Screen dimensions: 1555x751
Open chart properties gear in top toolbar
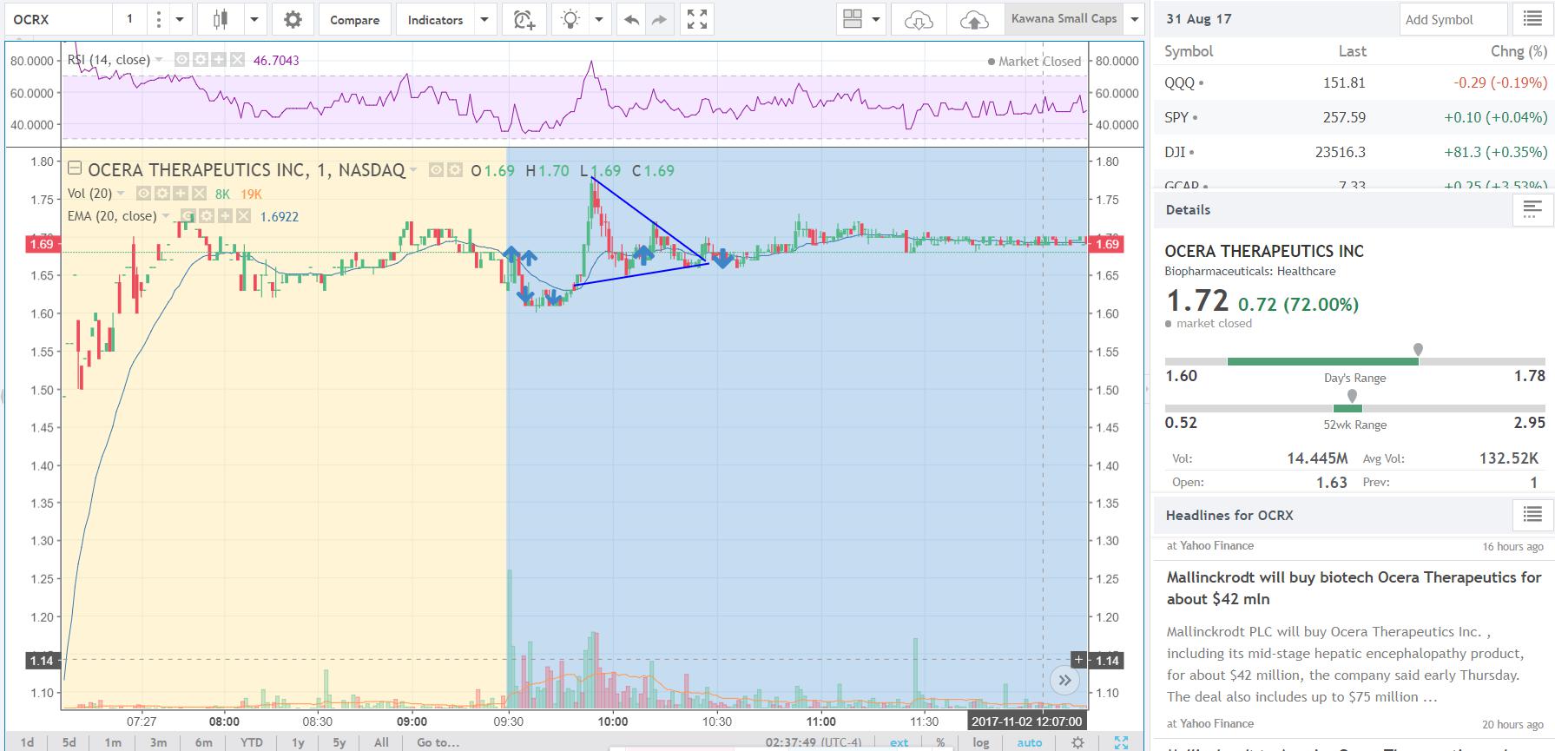(x=293, y=19)
